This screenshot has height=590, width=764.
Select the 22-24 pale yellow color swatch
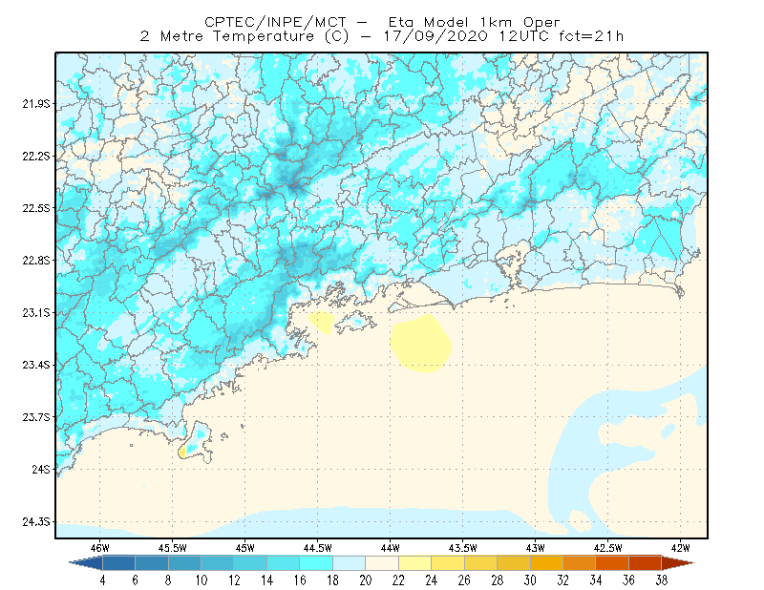pyautogui.click(x=415, y=563)
